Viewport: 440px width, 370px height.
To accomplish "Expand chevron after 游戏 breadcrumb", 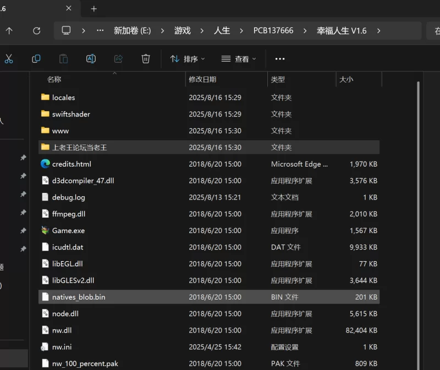I will tap(202, 31).
